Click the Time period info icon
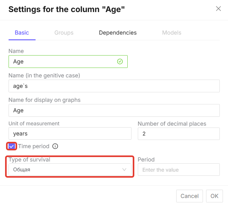This screenshot has width=228, height=204. click(x=55, y=146)
